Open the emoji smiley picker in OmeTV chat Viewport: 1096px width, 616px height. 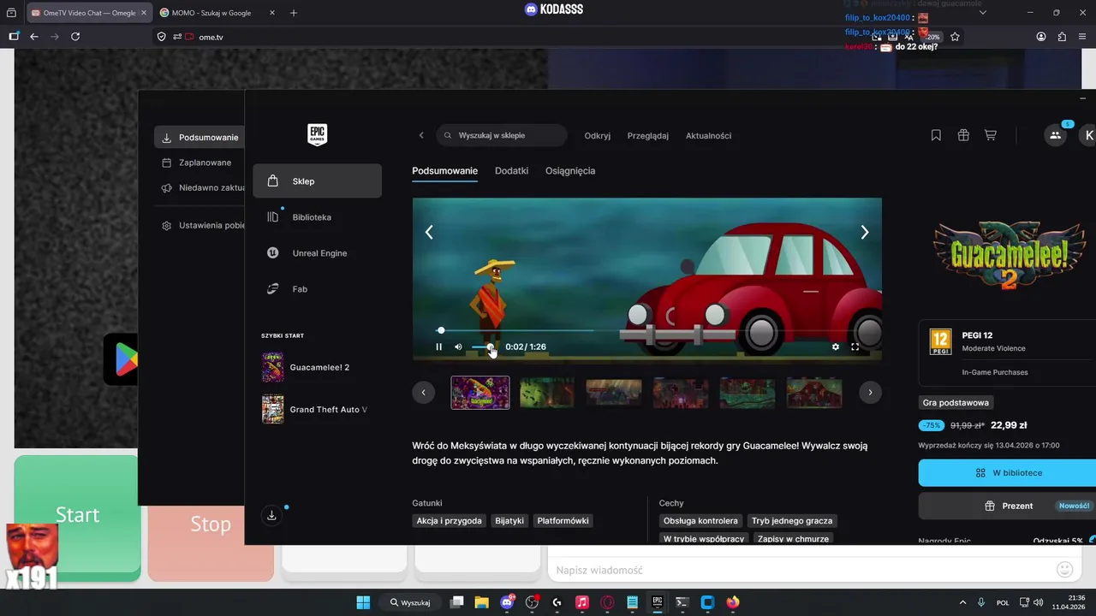point(1064,569)
